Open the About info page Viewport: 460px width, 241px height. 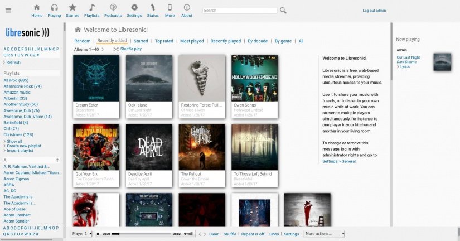(187, 11)
